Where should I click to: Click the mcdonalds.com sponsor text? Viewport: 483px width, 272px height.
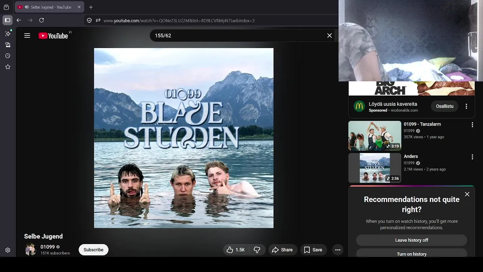click(x=404, y=110)
